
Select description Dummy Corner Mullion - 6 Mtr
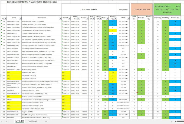coord(42,33)
